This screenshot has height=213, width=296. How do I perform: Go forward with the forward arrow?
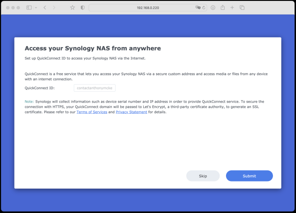tap(54, 8)
